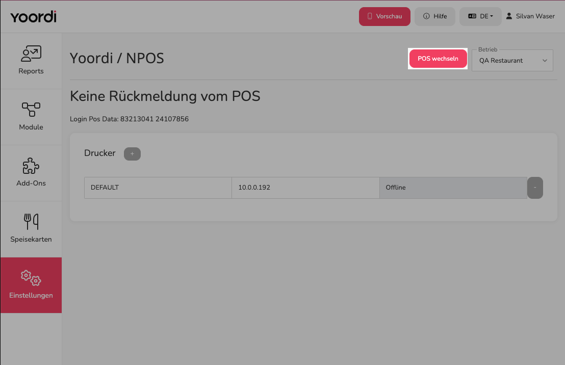Open Einstellungen gear icon in sidebar
Screen dimensions: 565x365
pos(31,278)
